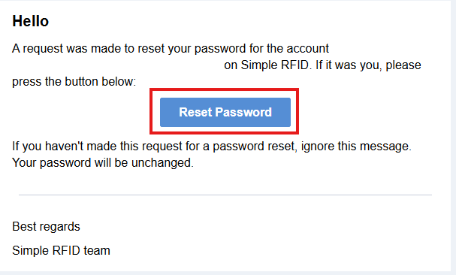Click the word 'Password' on the button
This screenshot has height=275, width=456.
coord(243,112)
